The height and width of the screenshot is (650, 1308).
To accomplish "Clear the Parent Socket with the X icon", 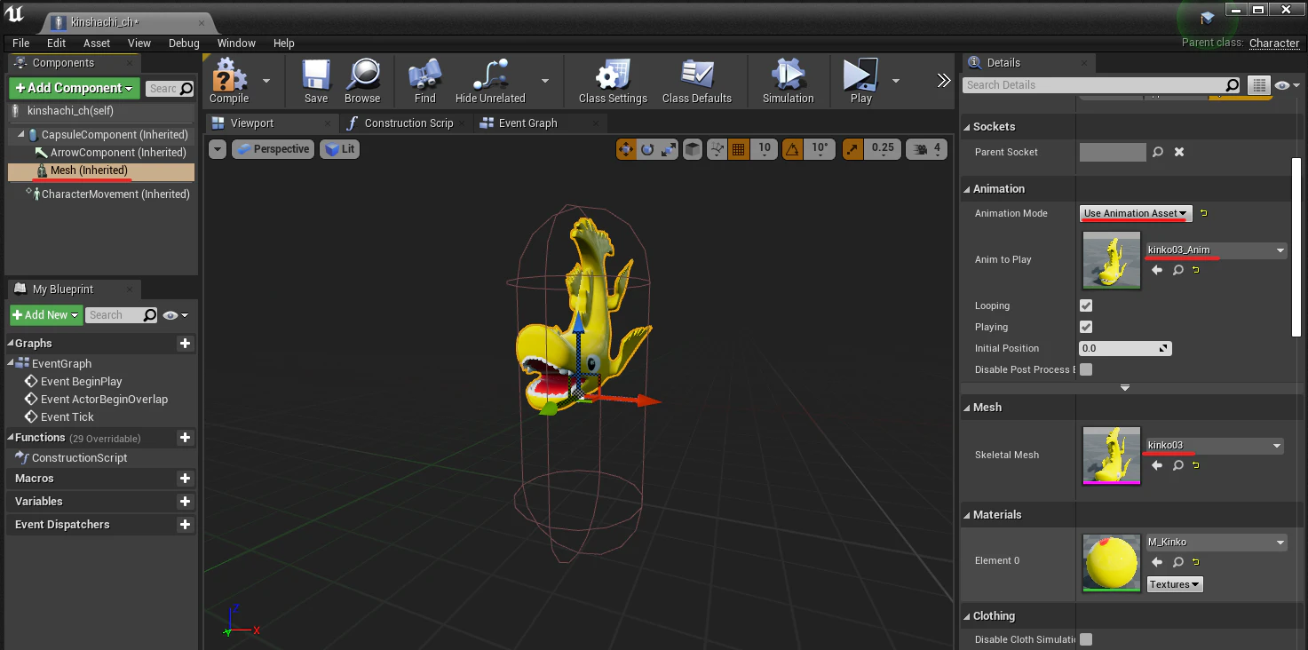I will [1179, 152].
